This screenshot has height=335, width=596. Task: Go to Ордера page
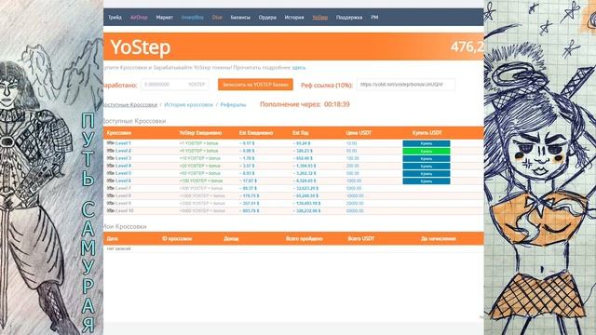pyautogui.click(x=267, y=18)
